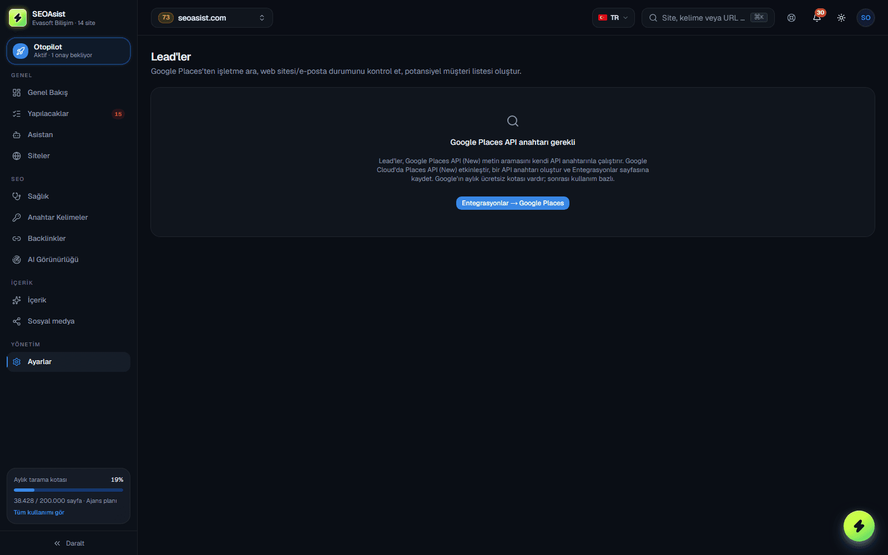888x555 pixels.
Task: Focus the Site, kelime veya URL search field
Action: [x=708, y=18]
